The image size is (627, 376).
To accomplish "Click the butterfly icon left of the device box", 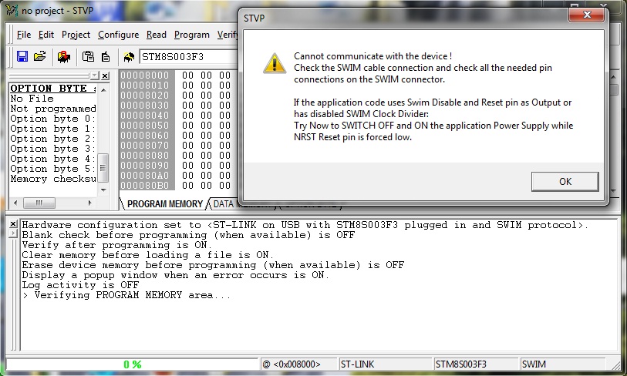I will [x=129, y=57].
